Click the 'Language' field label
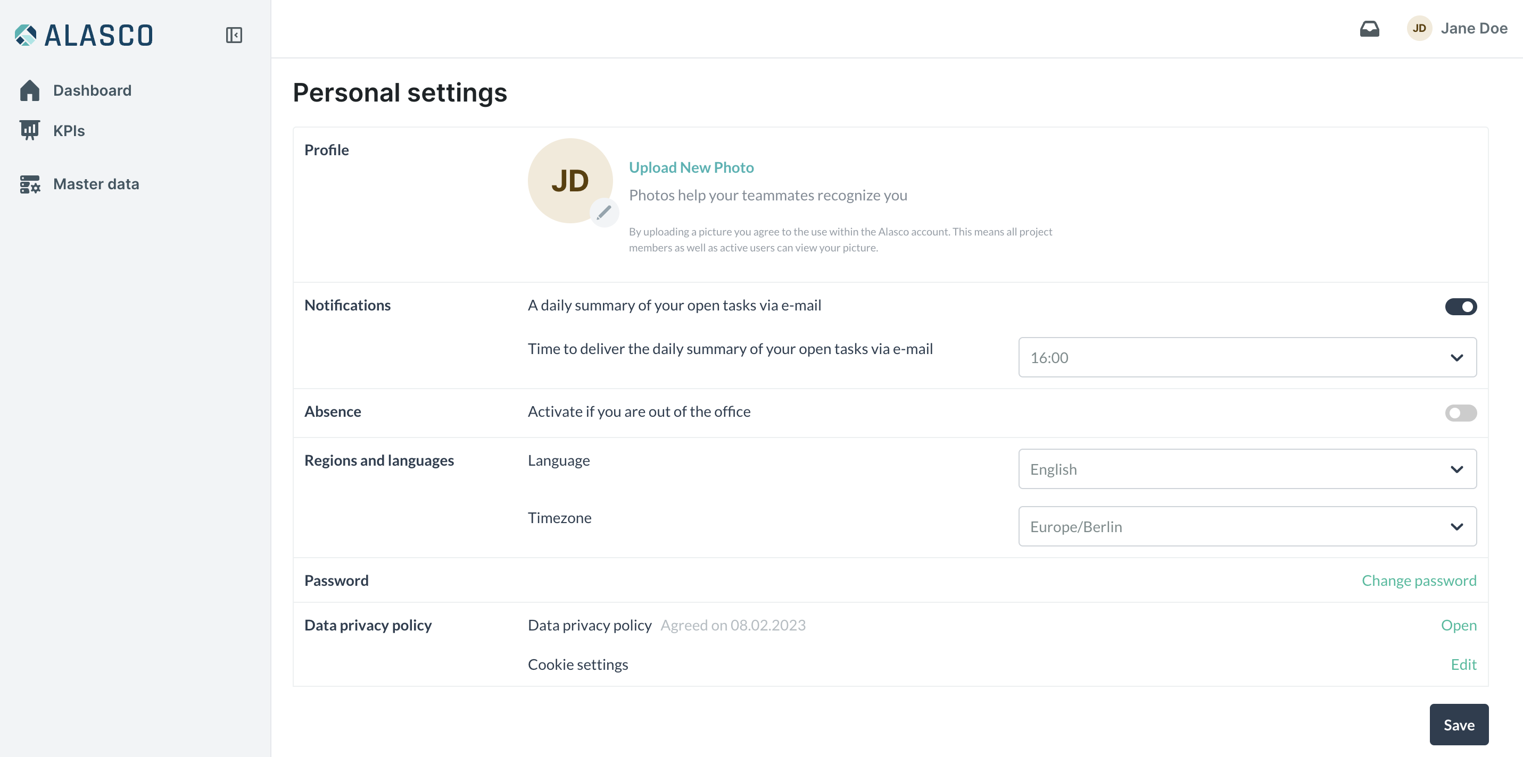The image size is (1523, 757). coord(559,460)
